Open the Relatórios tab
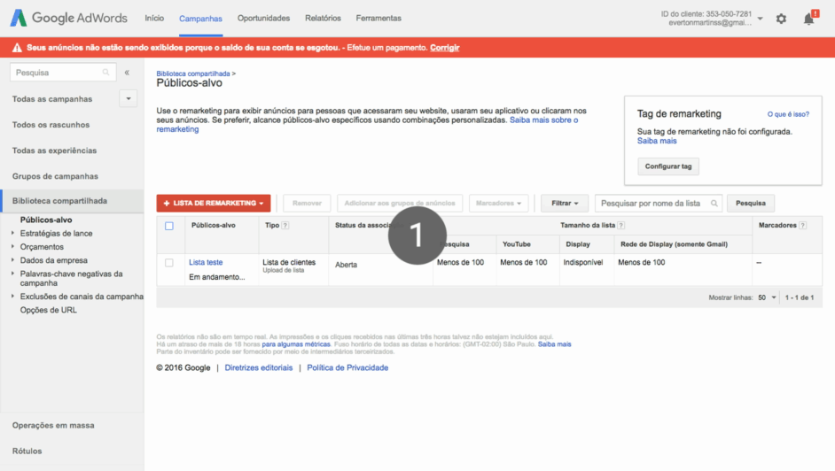Viewport: 835px width, 471px height. 323,18
